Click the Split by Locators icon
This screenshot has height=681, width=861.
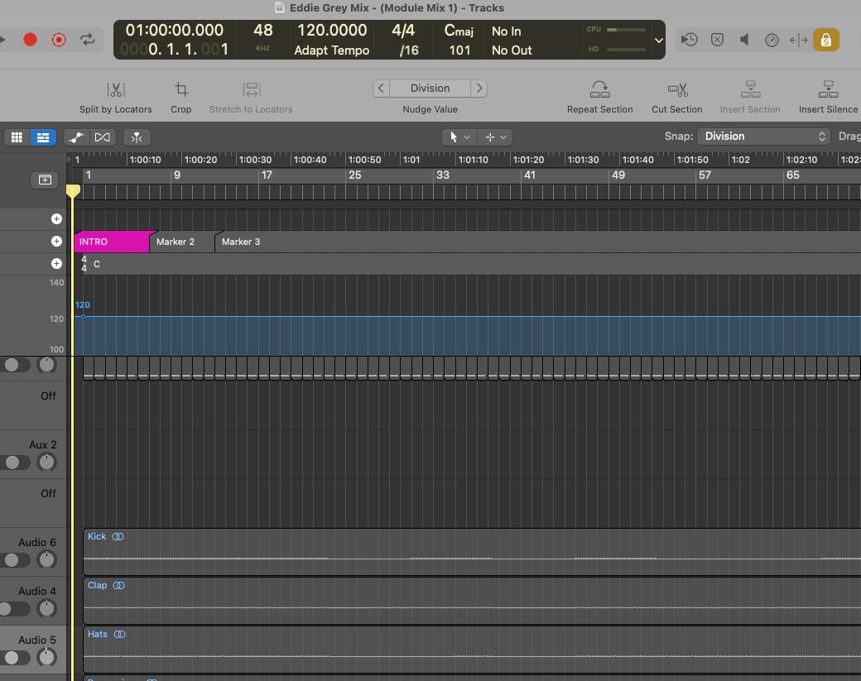tap(116, 89)
